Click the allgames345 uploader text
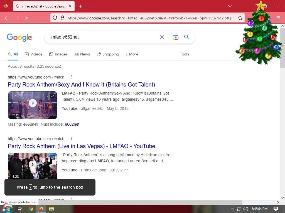 (92, 108)
